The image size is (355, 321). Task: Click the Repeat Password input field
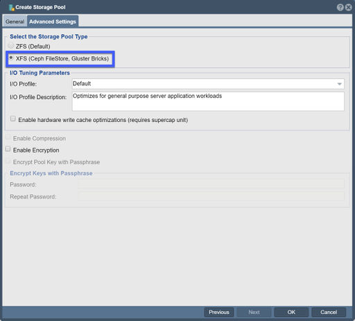211,197
